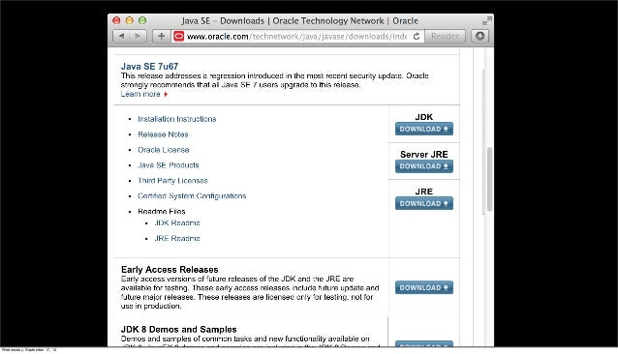Screen dimensions: 618x354
Task: Open the Downloads toolbar button
Action: point(479,36)
